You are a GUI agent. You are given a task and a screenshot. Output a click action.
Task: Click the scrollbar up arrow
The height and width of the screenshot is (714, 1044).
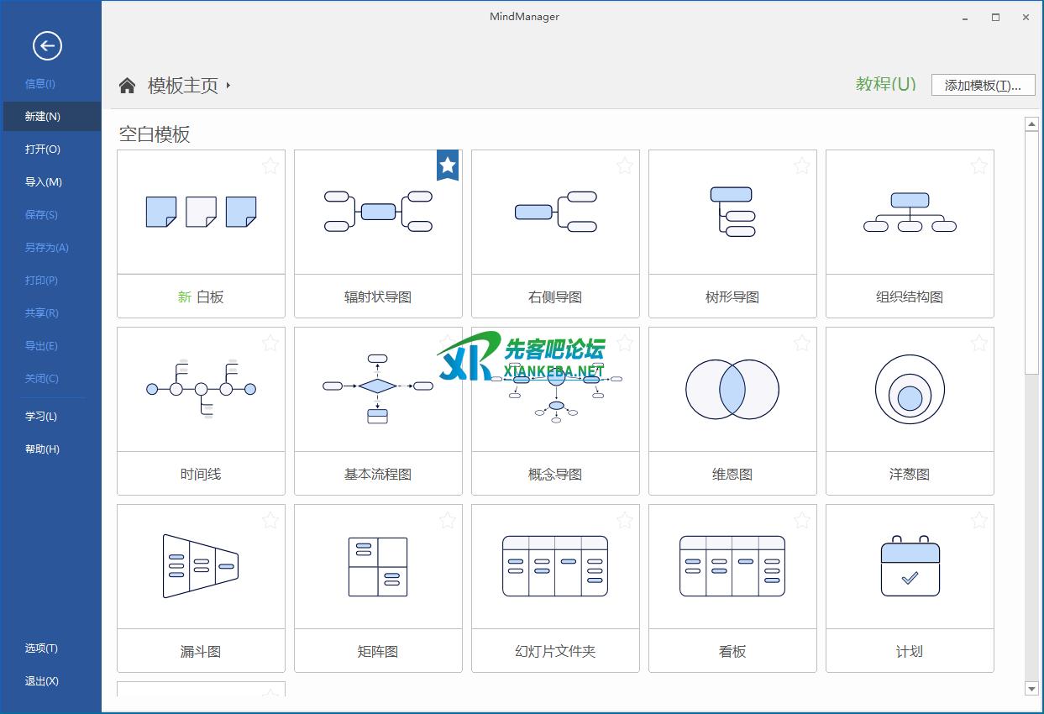pyautogui.click(x=1032, y=124)
